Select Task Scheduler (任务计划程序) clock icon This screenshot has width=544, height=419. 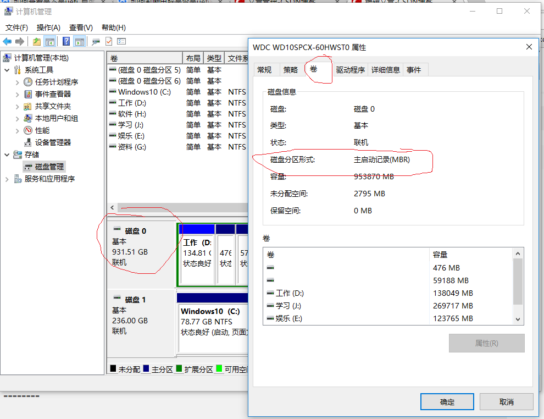click(x=28, y=82)
